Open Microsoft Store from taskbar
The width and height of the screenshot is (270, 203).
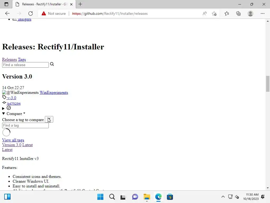[x=170, y=197]
